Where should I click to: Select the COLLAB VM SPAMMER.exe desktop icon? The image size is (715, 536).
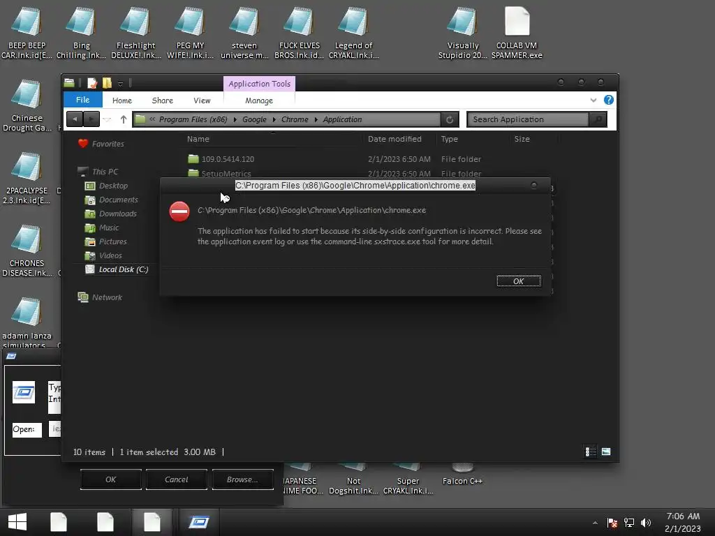click(x=517, y=33)
